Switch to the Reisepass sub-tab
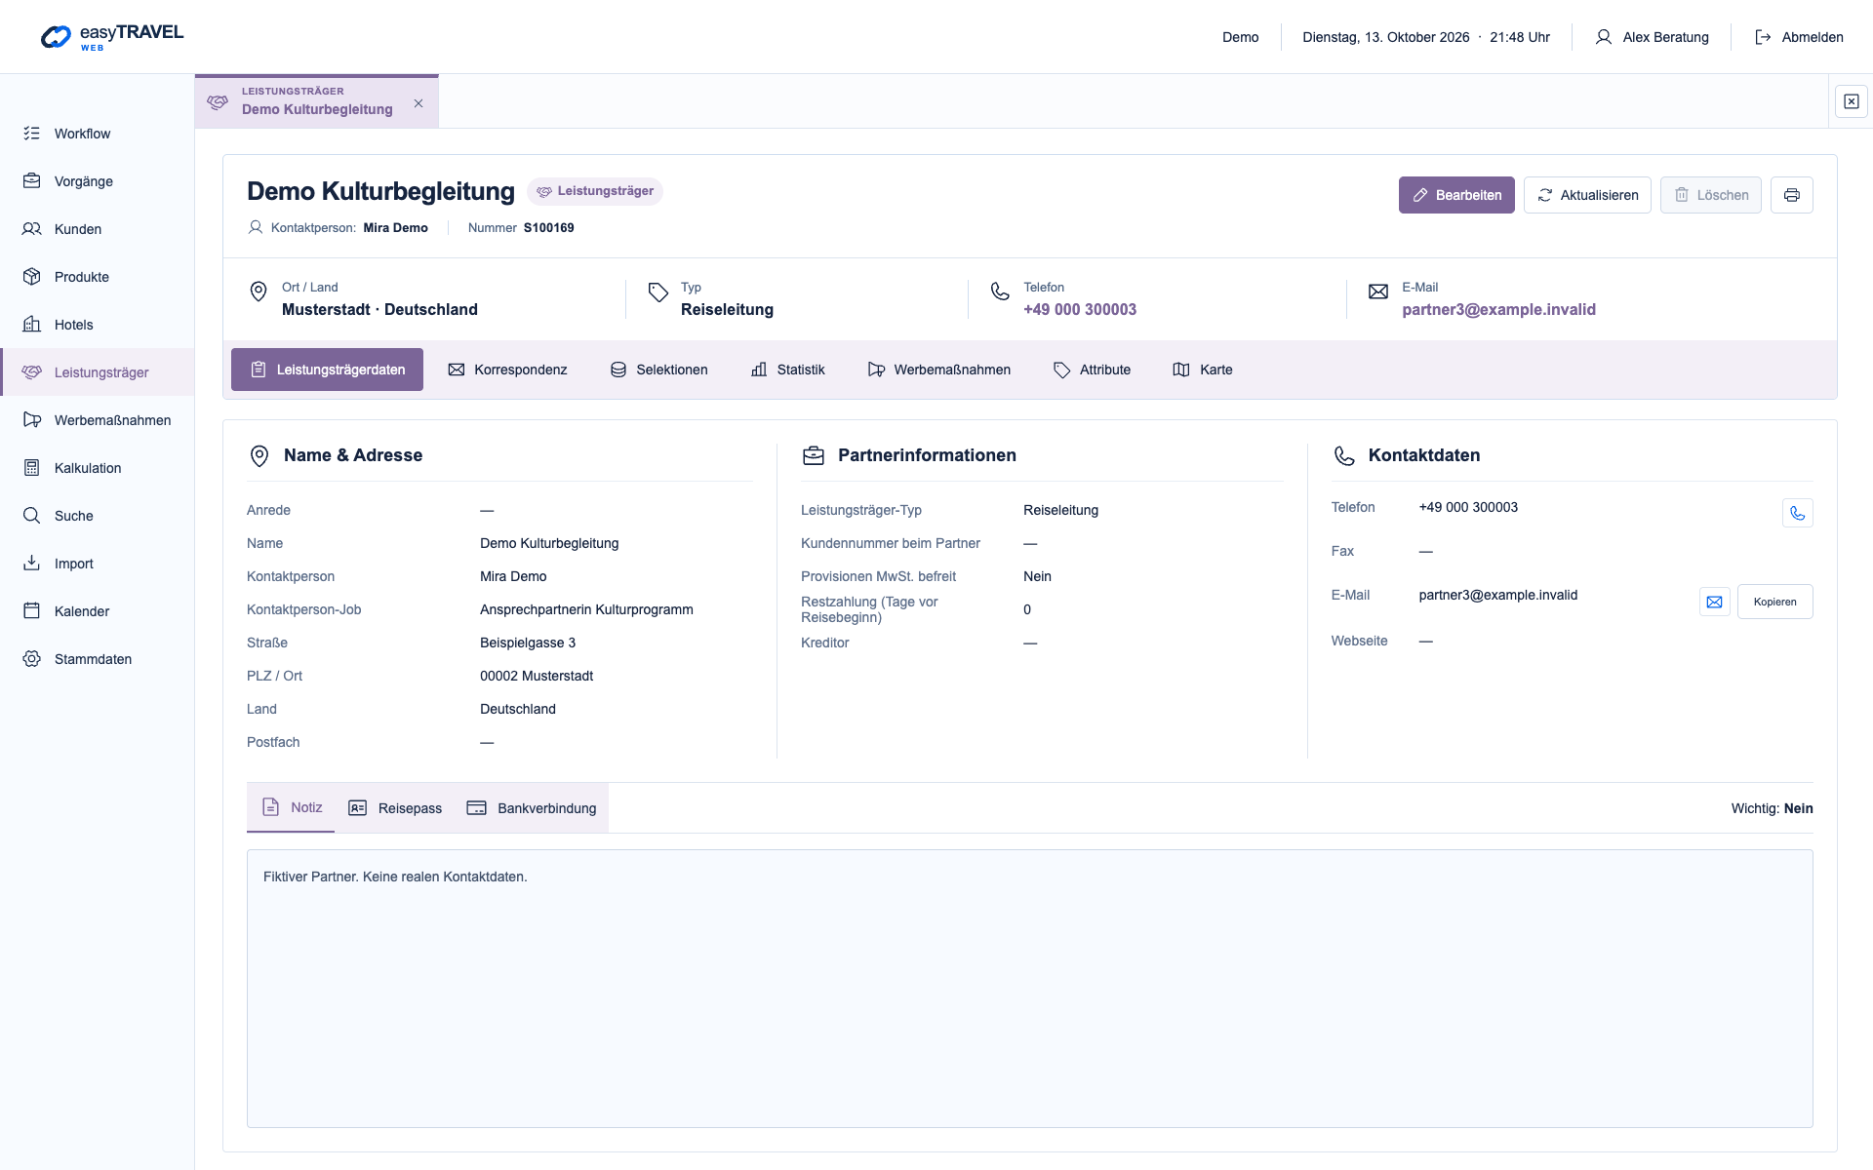Image resolution: width=1873 pixels, height=1170 pixels. 395,808
